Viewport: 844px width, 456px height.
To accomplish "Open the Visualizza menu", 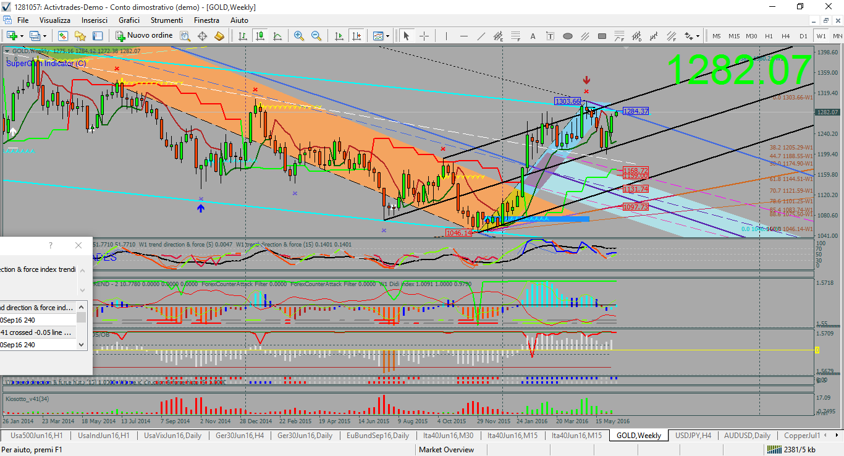I will click(x=55, y=20).
